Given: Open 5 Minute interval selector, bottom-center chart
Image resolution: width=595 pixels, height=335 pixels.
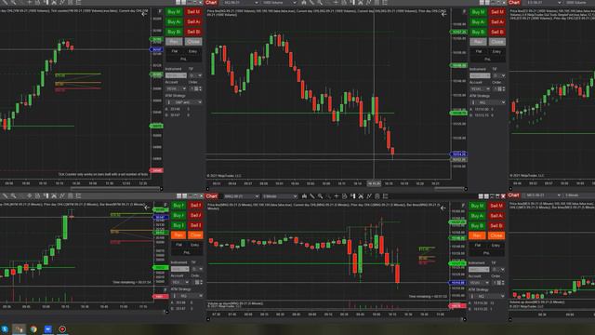Looking at the screenshot, I should (x=280, y=196).
